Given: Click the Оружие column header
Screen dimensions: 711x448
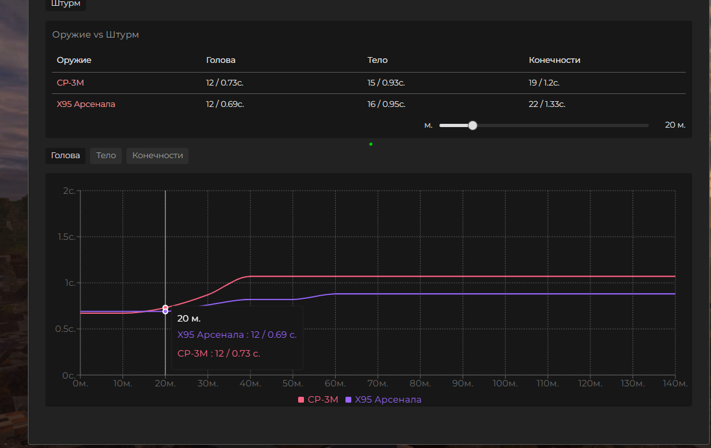Looking at the screenshot, I should pos(74,60).
